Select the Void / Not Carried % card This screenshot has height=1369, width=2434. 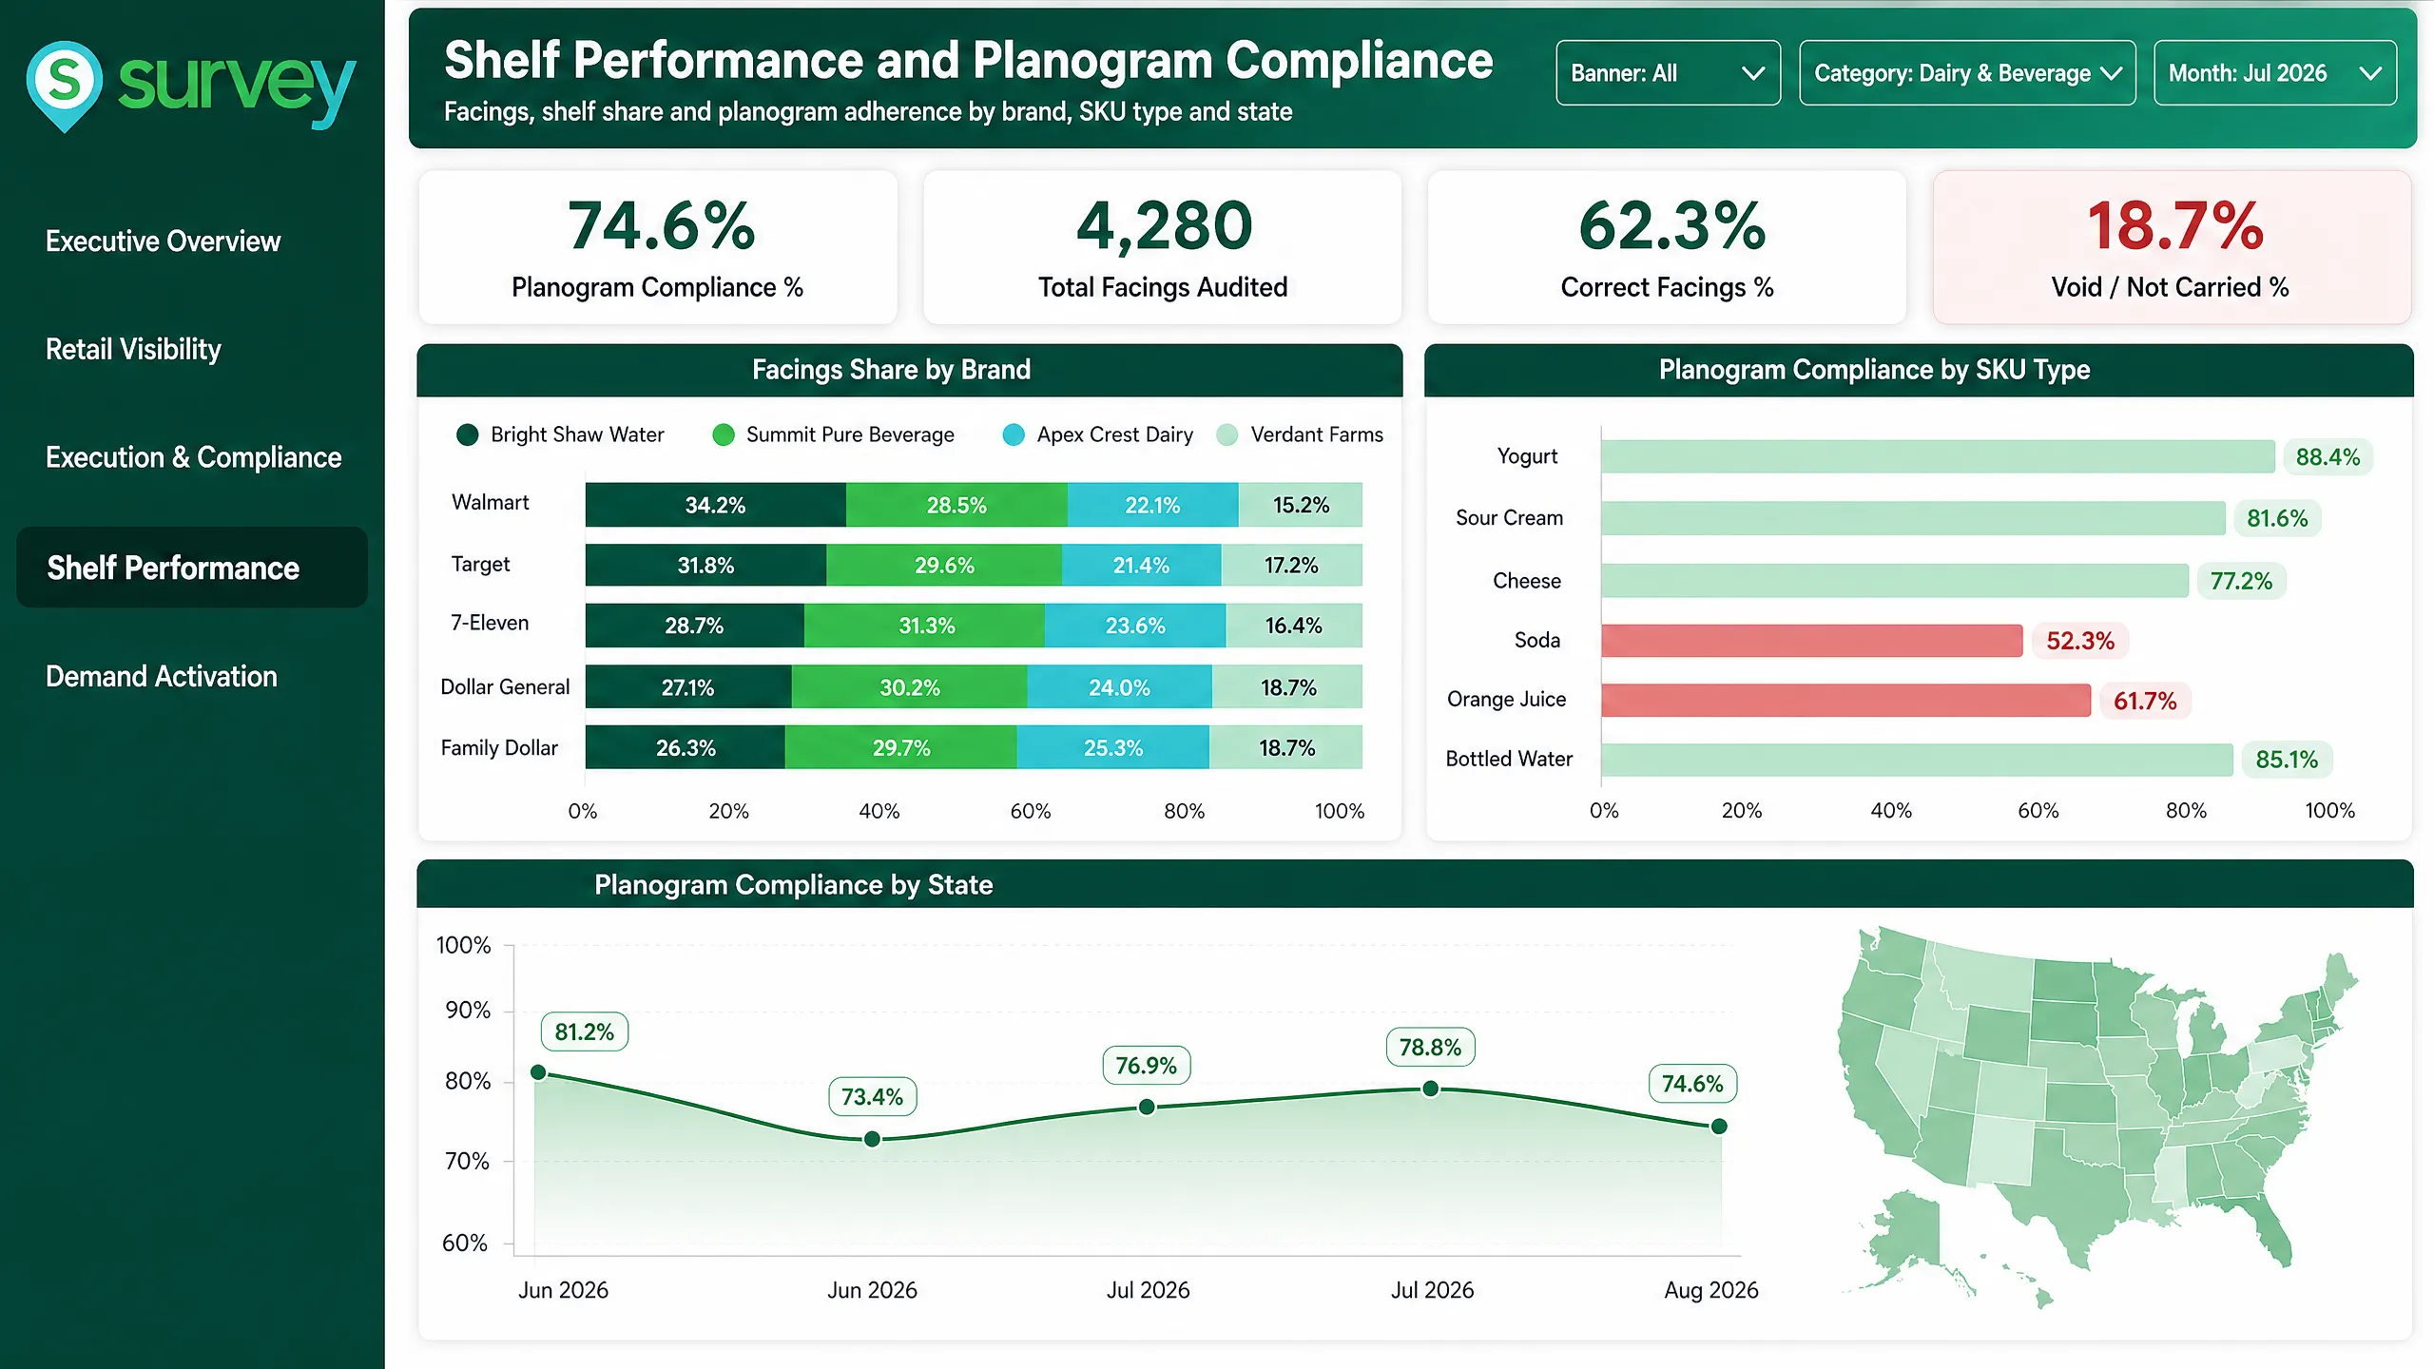pyautogui.click(x=2172, y=247)
